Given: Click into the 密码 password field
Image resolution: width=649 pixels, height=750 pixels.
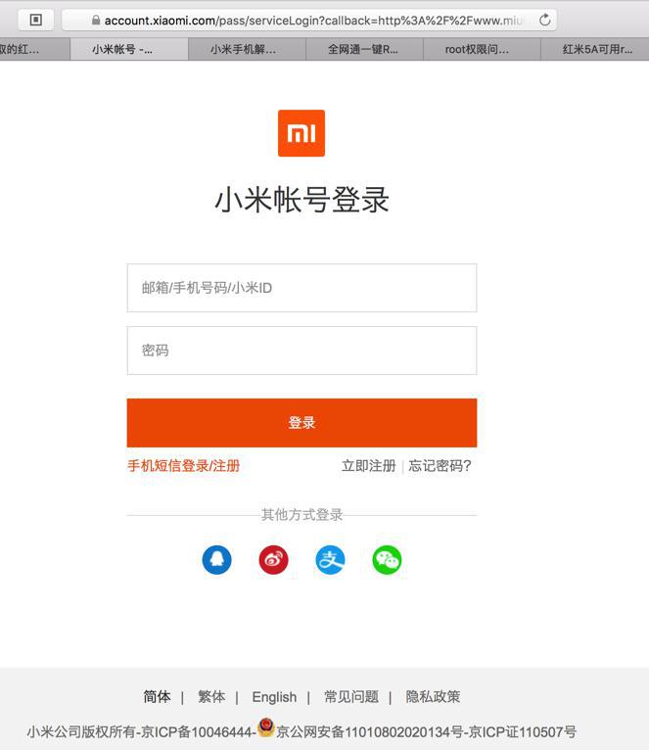Looking at the screenshot, I should pos(301,351).
